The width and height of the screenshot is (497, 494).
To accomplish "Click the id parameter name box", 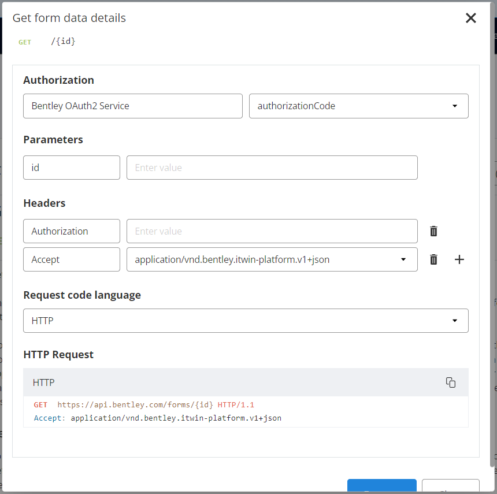I will [71, 168].
